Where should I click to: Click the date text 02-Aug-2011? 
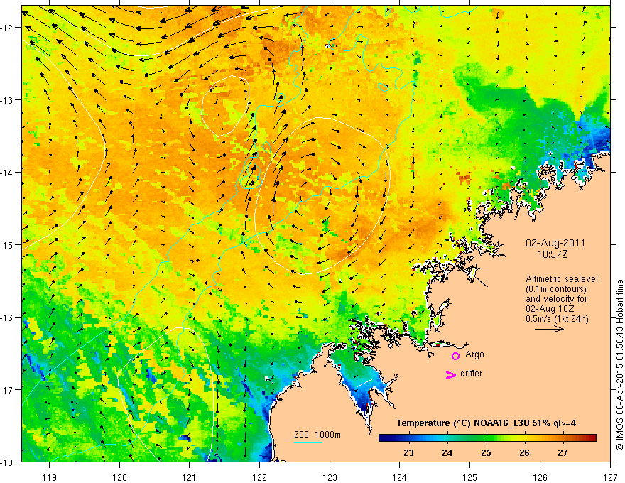click(555, 243)
